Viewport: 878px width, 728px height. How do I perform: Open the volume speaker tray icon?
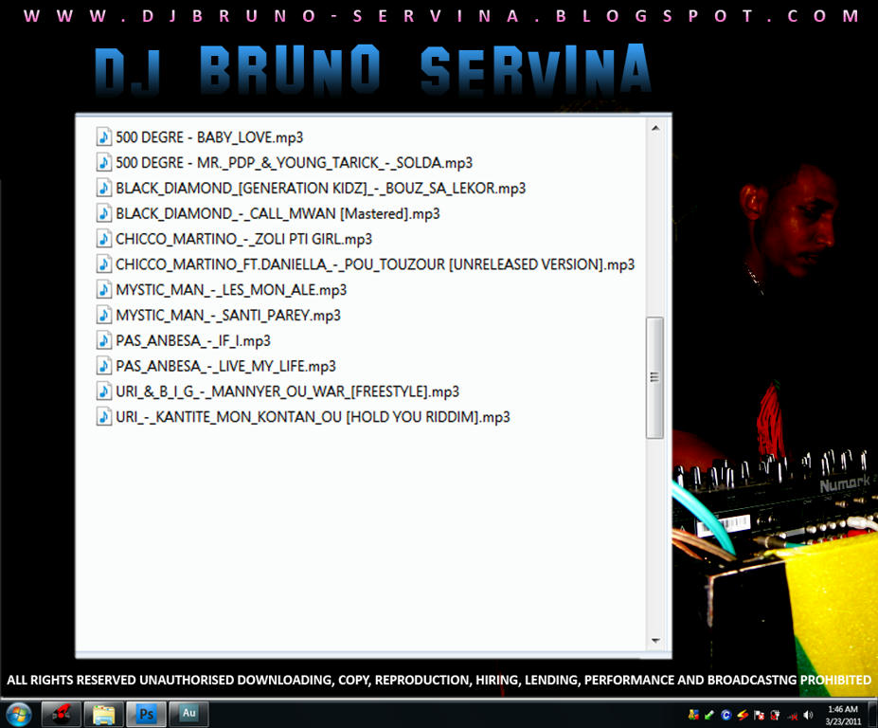coord(808,715)
